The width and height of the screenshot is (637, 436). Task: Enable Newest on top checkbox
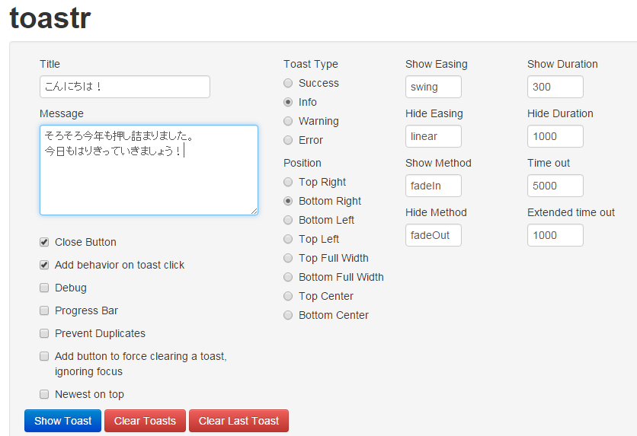(x=44, y=394)
